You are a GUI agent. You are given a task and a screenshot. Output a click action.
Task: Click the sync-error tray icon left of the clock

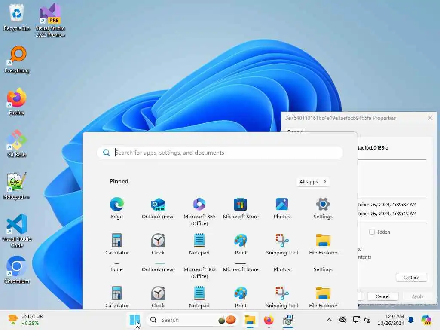367,320
